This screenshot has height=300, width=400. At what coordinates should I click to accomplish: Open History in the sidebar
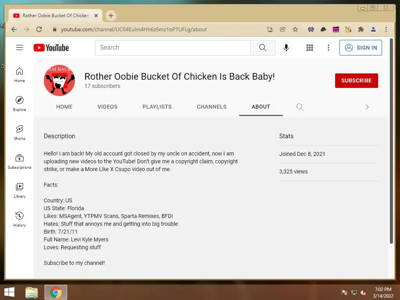(20, 220)
